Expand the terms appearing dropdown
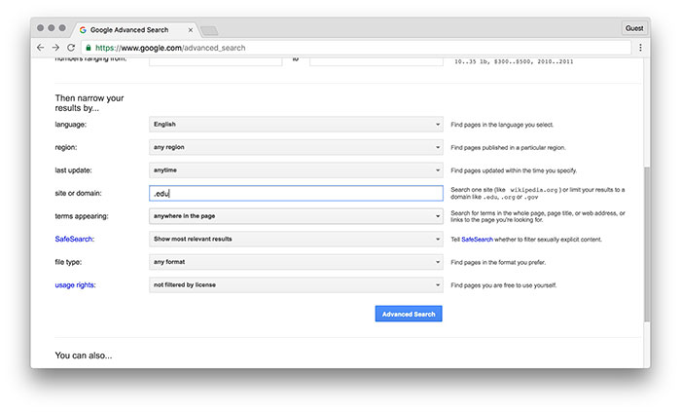 coord(296,215)
